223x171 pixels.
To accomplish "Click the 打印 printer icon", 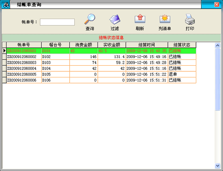I will [190, 19].
